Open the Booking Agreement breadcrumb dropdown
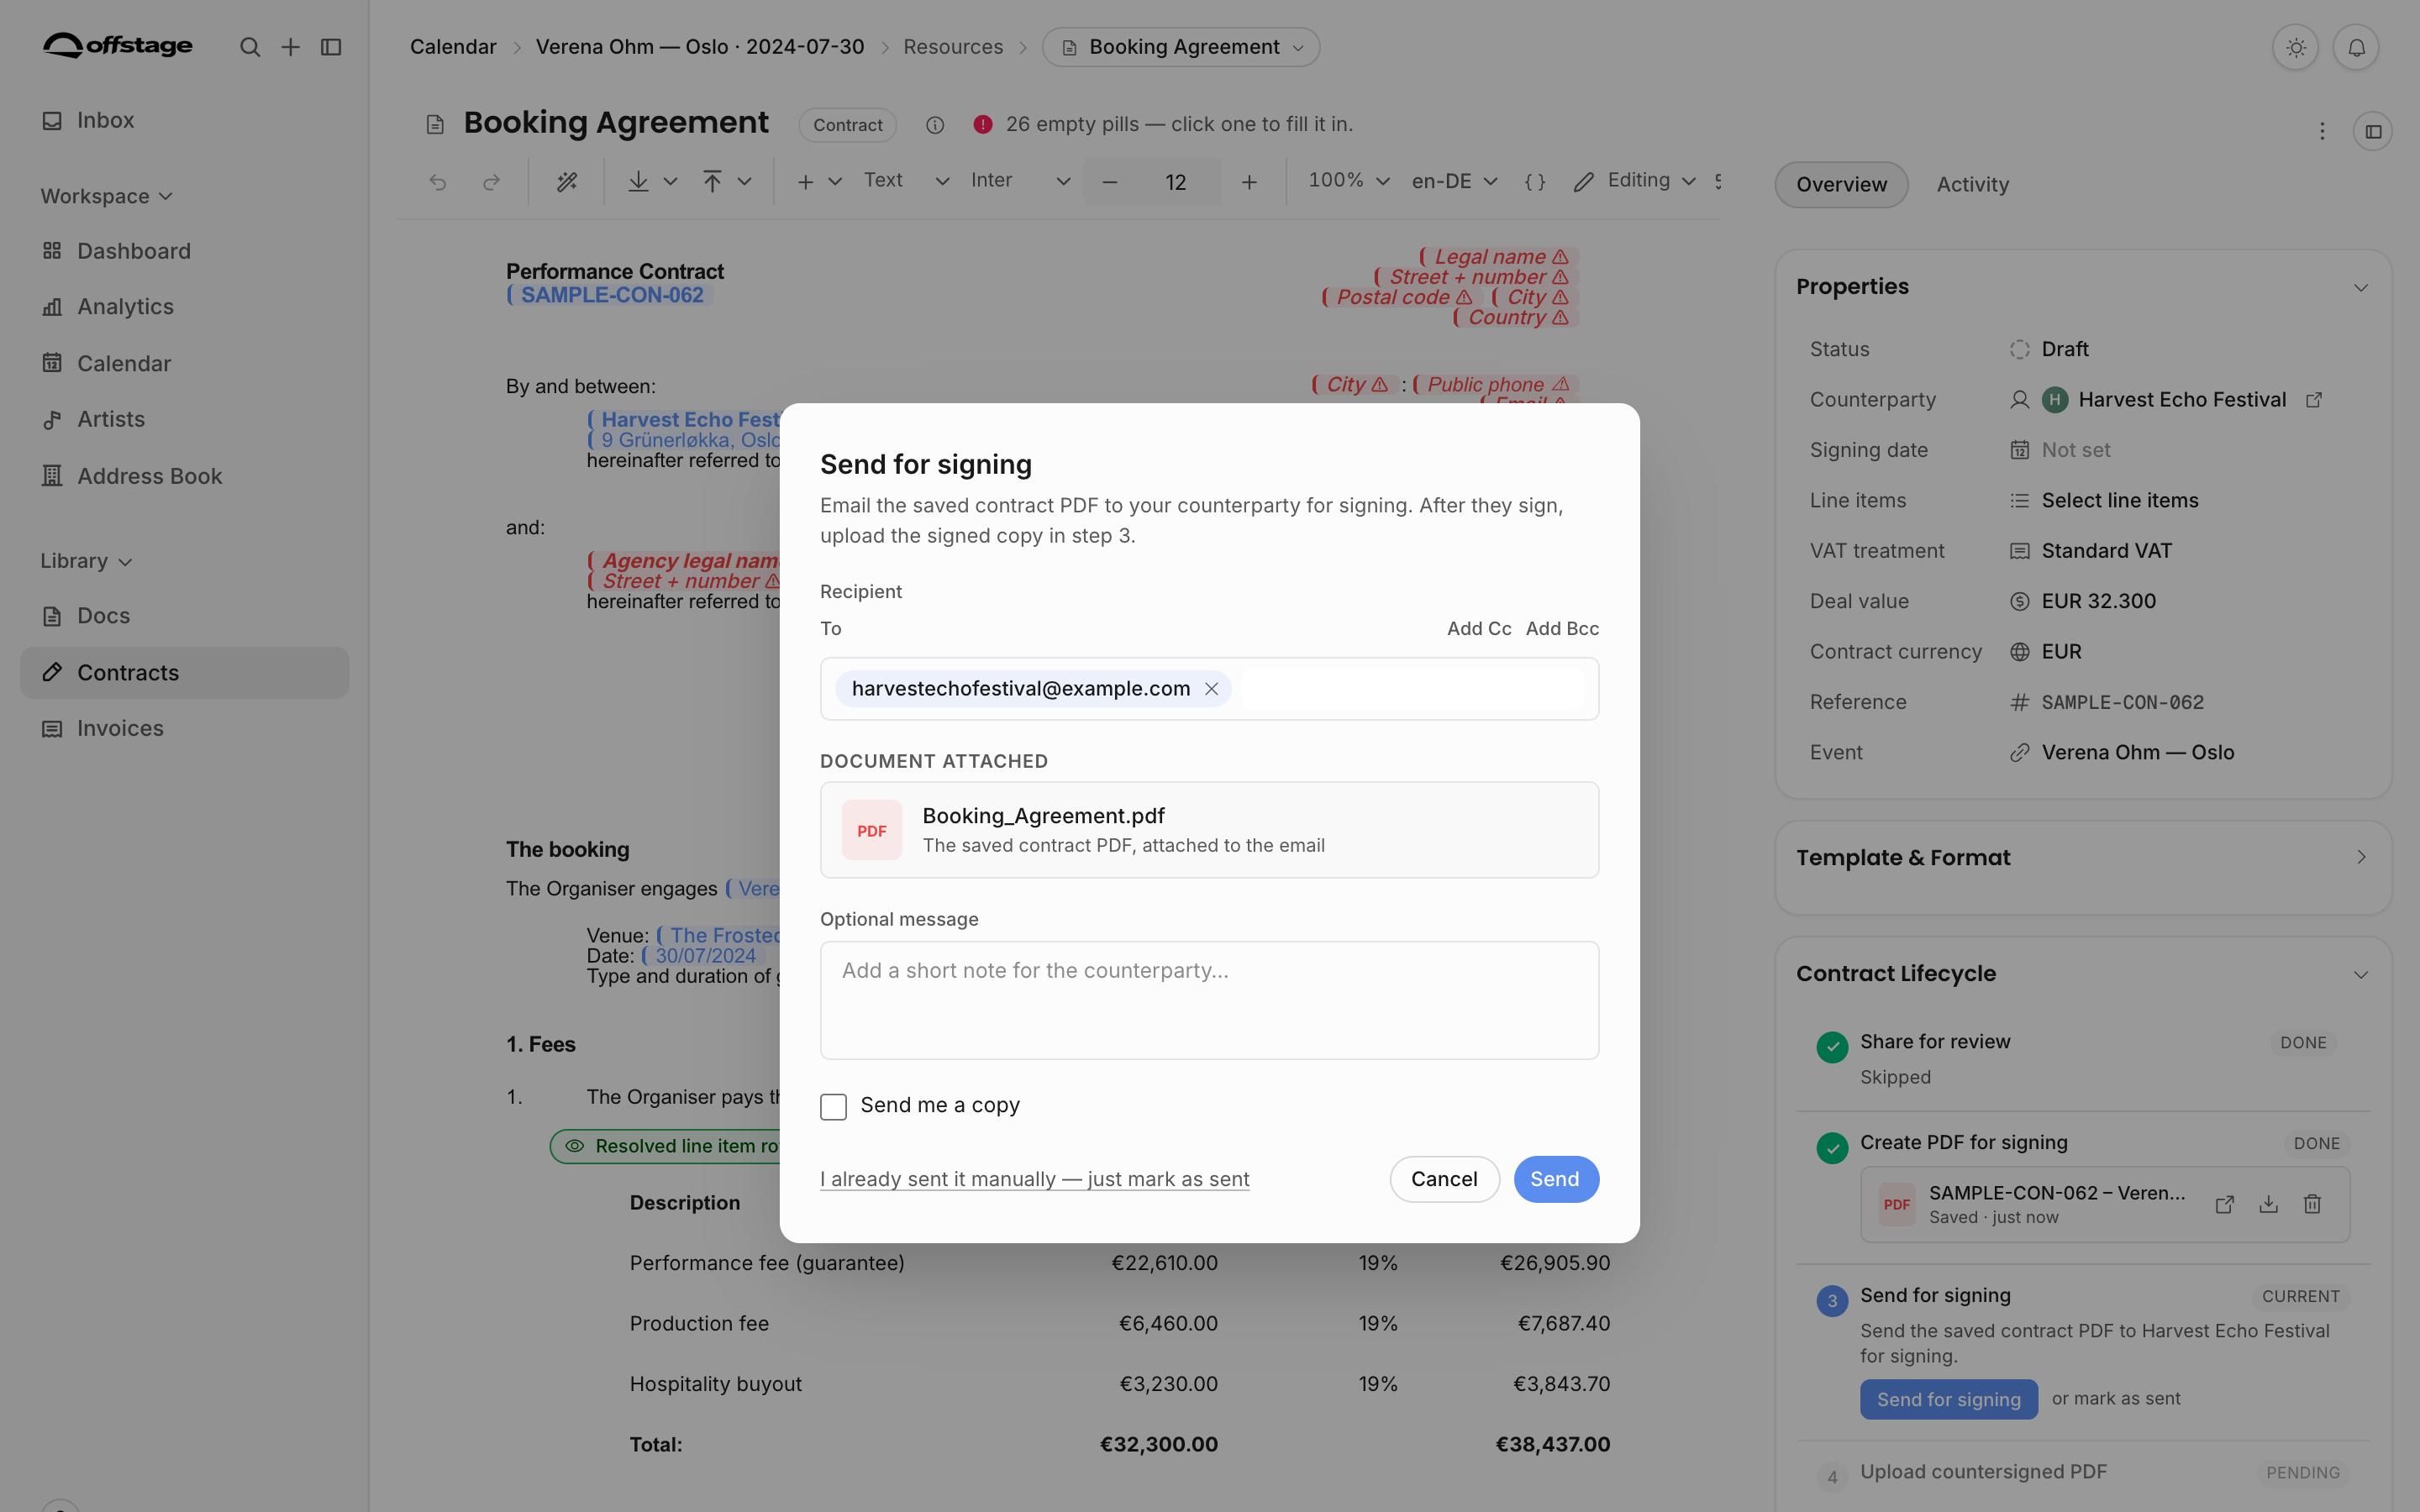2420x1512 pixels. coord(1181,47)
